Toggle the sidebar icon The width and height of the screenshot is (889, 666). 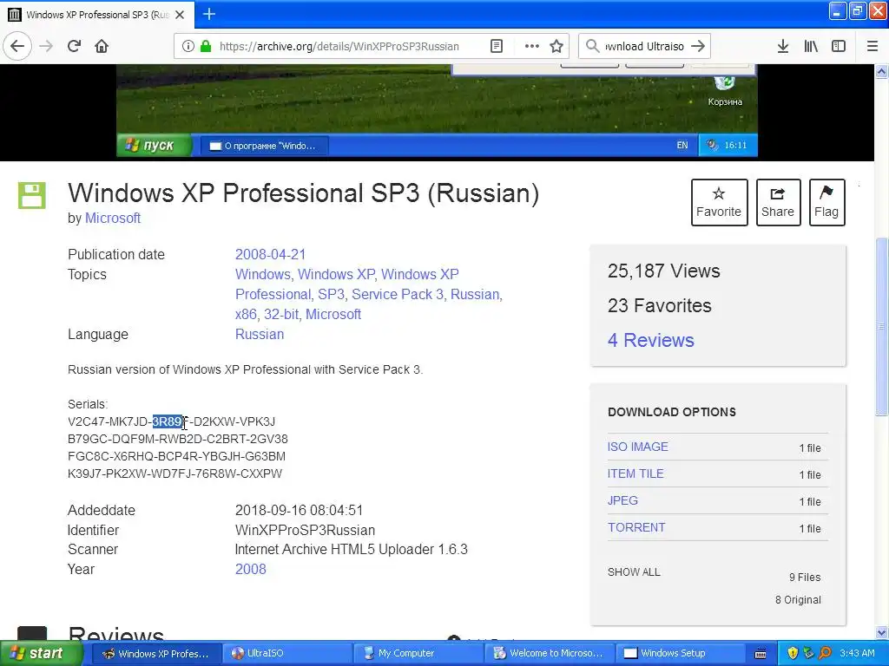839,46
